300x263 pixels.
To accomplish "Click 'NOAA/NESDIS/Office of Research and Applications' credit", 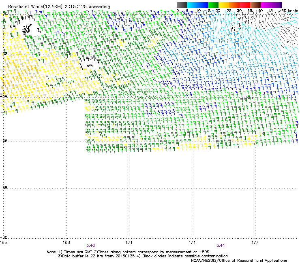I will coord(239,261).
